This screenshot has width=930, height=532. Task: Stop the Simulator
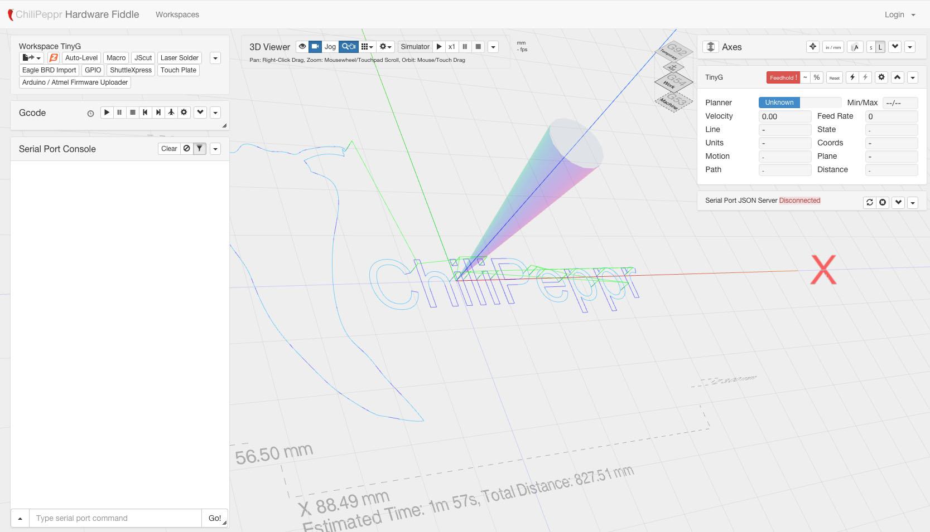point(478,47)
